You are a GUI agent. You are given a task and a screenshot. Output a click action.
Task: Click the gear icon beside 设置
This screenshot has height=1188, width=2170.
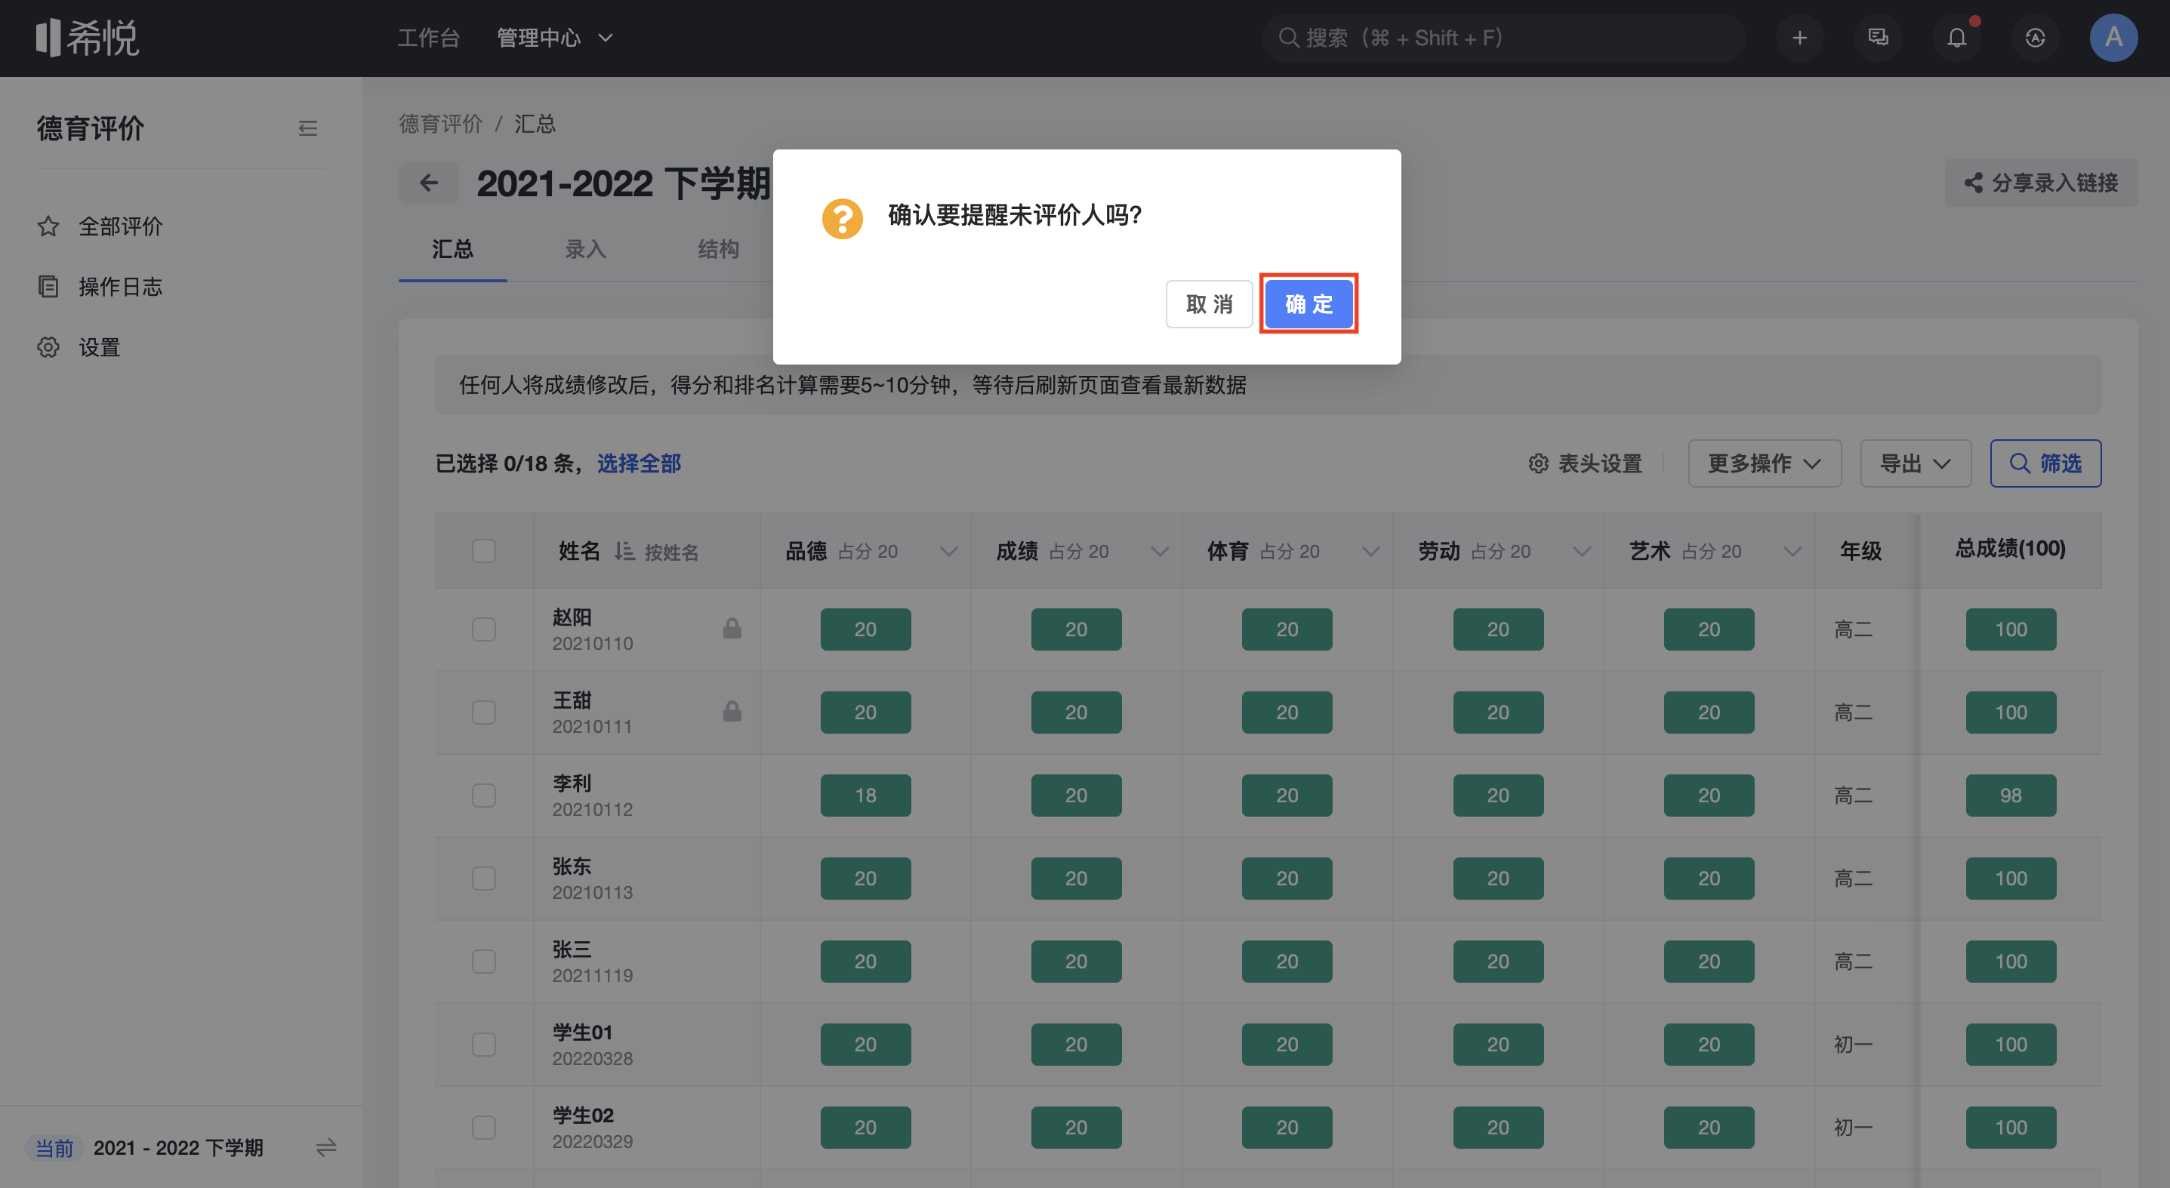tap(48, 348)
